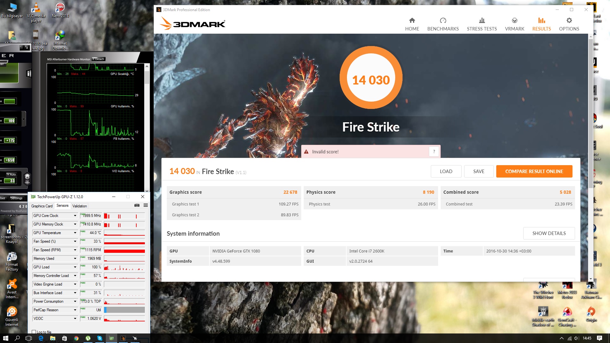The width and height of the screenshot is (610, 343).
Task: Expand GPU Memory Clock sensor dropdown
Action: pyautogui.click(x=75, y=224)
